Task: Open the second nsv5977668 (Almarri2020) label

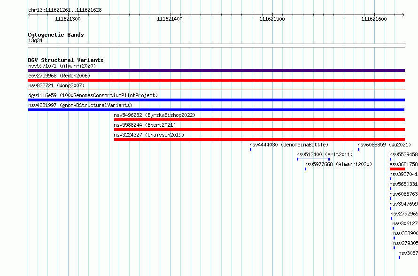Action: [x=338, y=164]
